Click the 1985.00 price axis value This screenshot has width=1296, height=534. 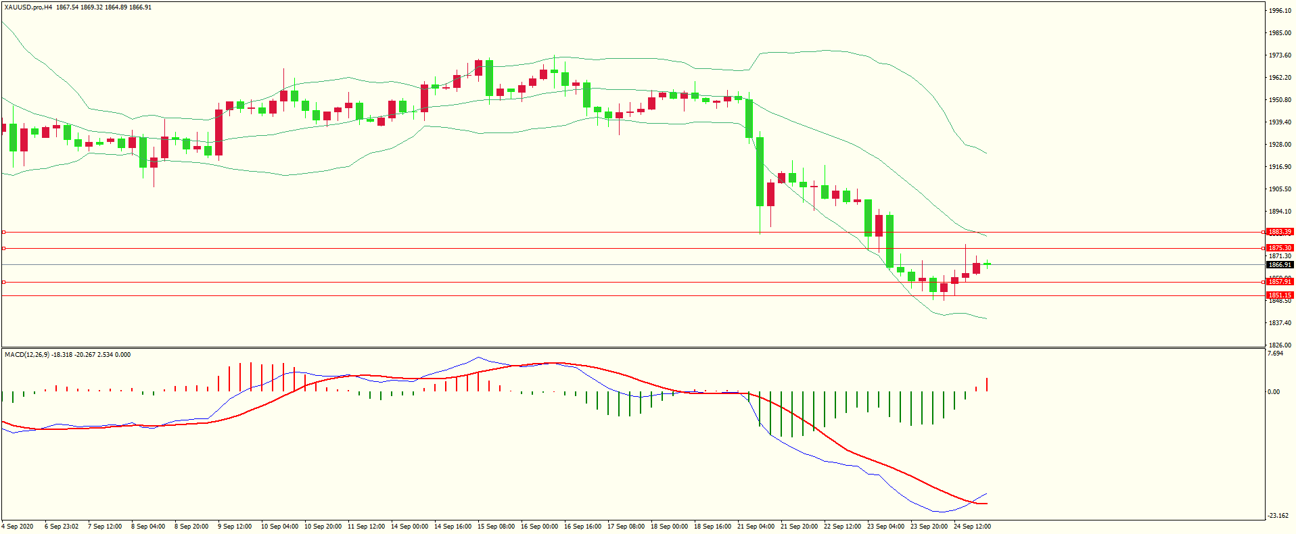click(x=1280, y=33)
